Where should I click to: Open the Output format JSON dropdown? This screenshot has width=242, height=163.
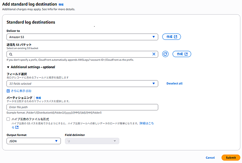tap(34, 141)
